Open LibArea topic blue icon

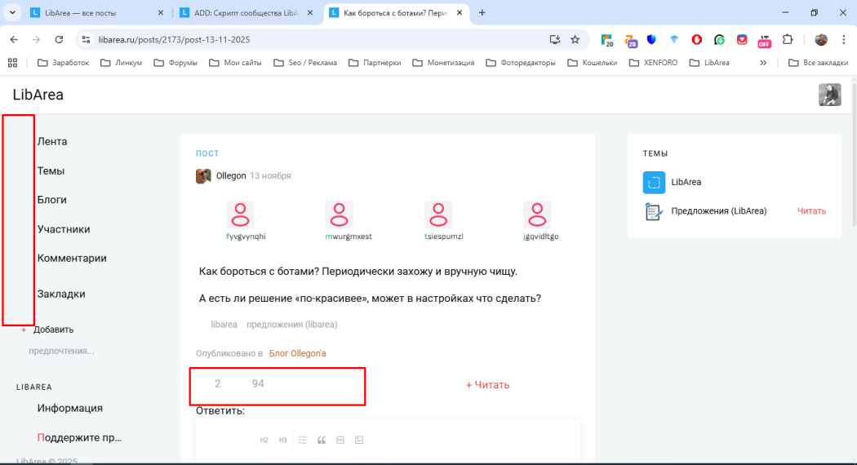coord(655,183)
